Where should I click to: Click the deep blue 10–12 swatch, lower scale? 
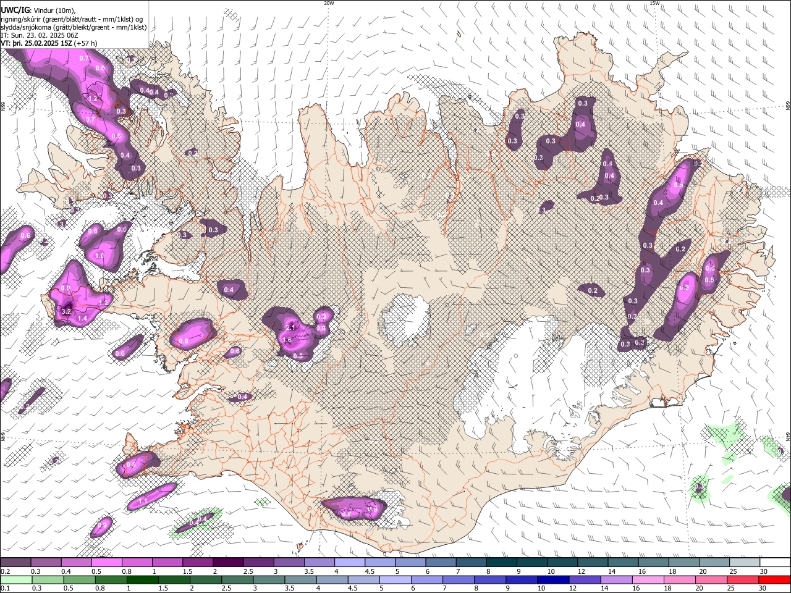[x=553, y=579]
